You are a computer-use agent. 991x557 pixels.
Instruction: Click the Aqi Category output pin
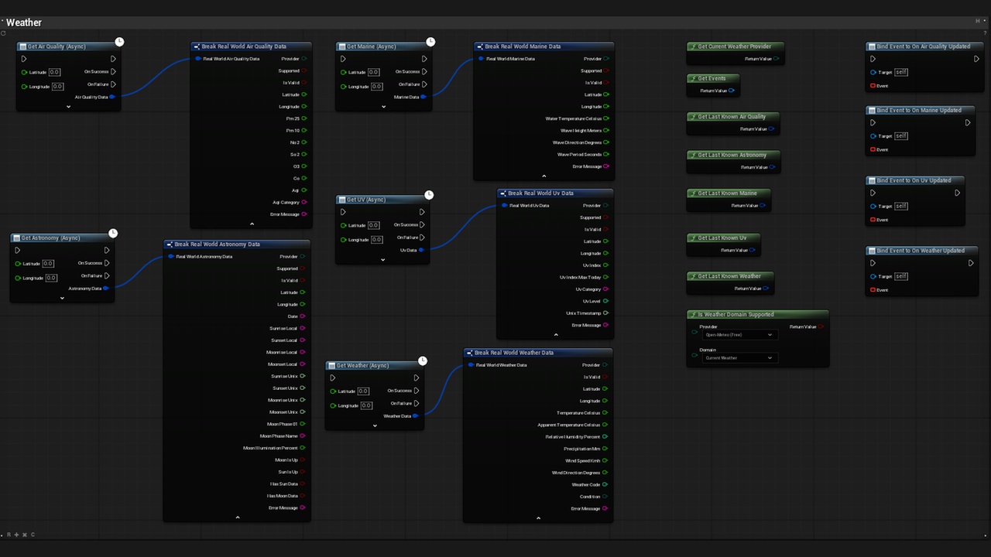(303, 202)
